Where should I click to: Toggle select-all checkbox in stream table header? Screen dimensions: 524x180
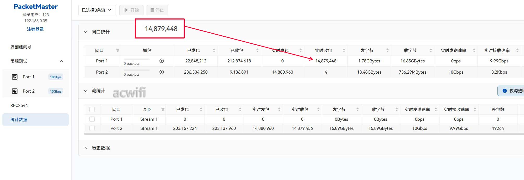(92, 110)
